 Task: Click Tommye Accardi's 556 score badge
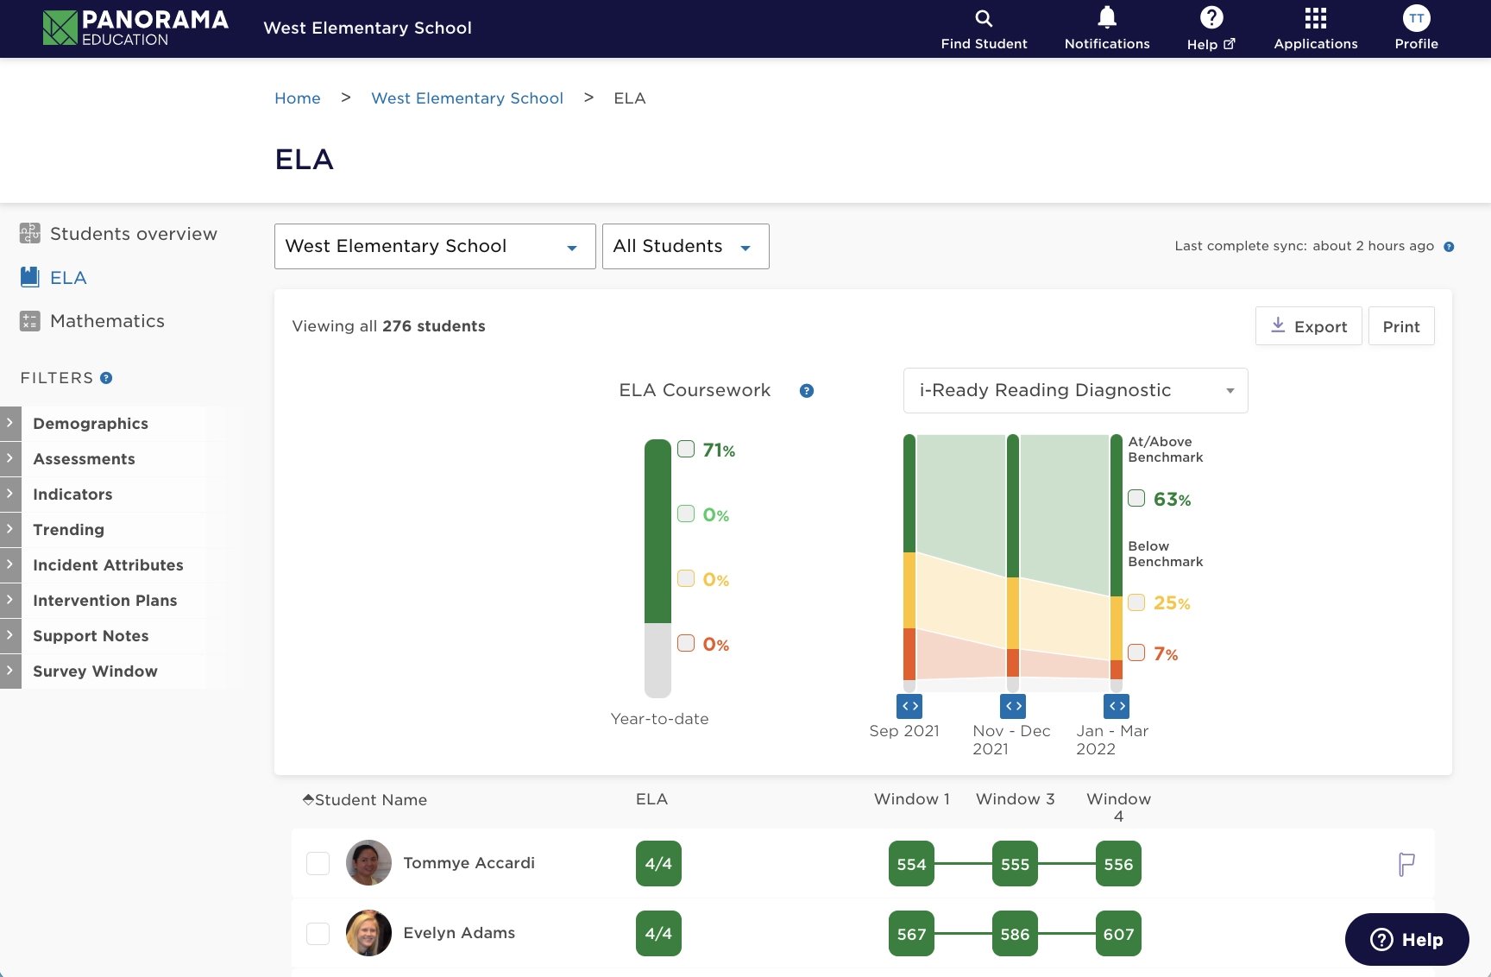click(x=1118, y=864)
